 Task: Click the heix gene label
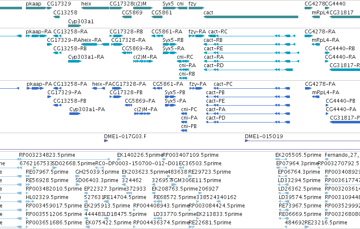(86, 4)
